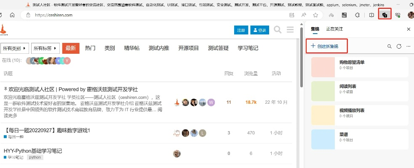Image resolution: width=414 pixels, height=168 pixels.
Task: Click the poster avatar in HYY-Python topic
Action: coord(177,154)
